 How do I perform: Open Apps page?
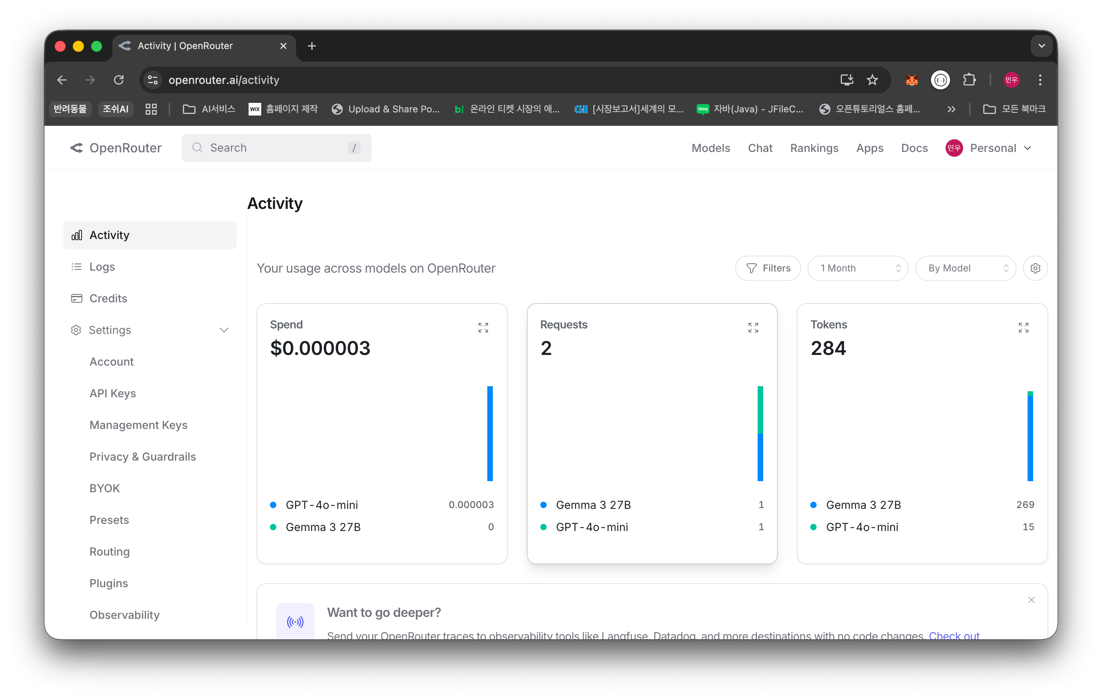point(870,148)
